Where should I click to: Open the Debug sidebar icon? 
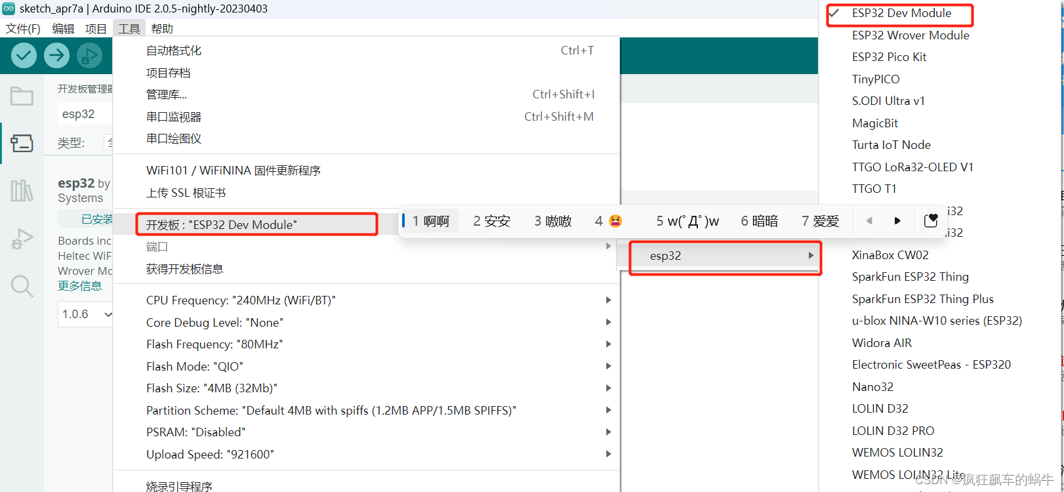click(x=22, y=239)
